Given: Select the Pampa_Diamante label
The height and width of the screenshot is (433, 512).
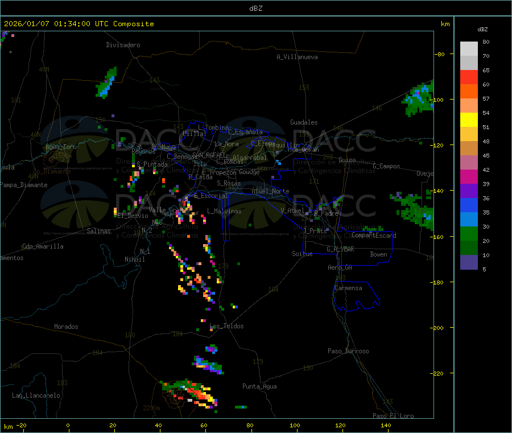Looking at the screenshot, I should [x=24, y=185].
